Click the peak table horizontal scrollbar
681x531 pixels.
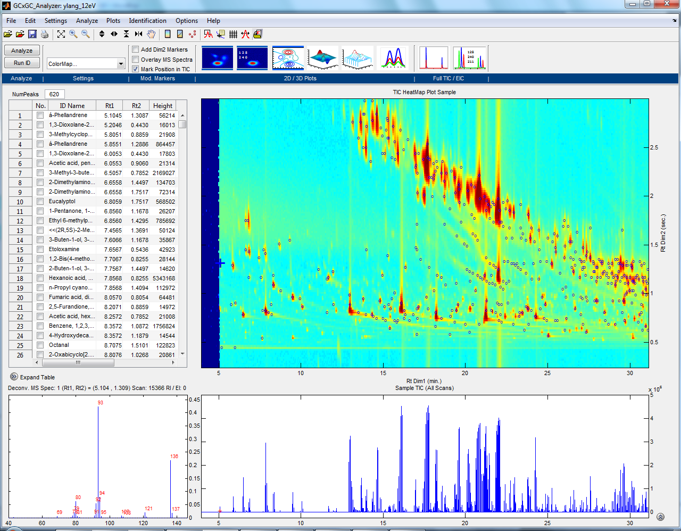click(78, 363)
